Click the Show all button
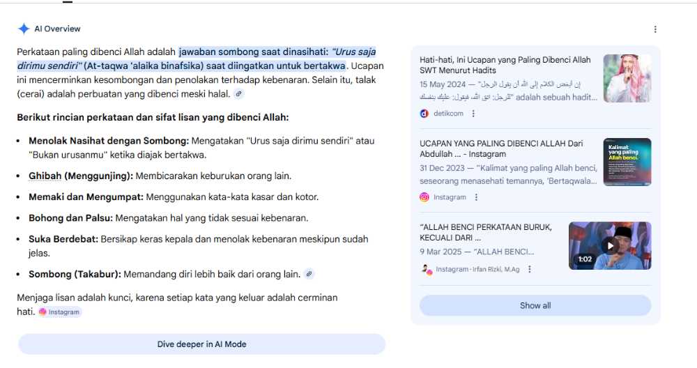 click(535, 306)
